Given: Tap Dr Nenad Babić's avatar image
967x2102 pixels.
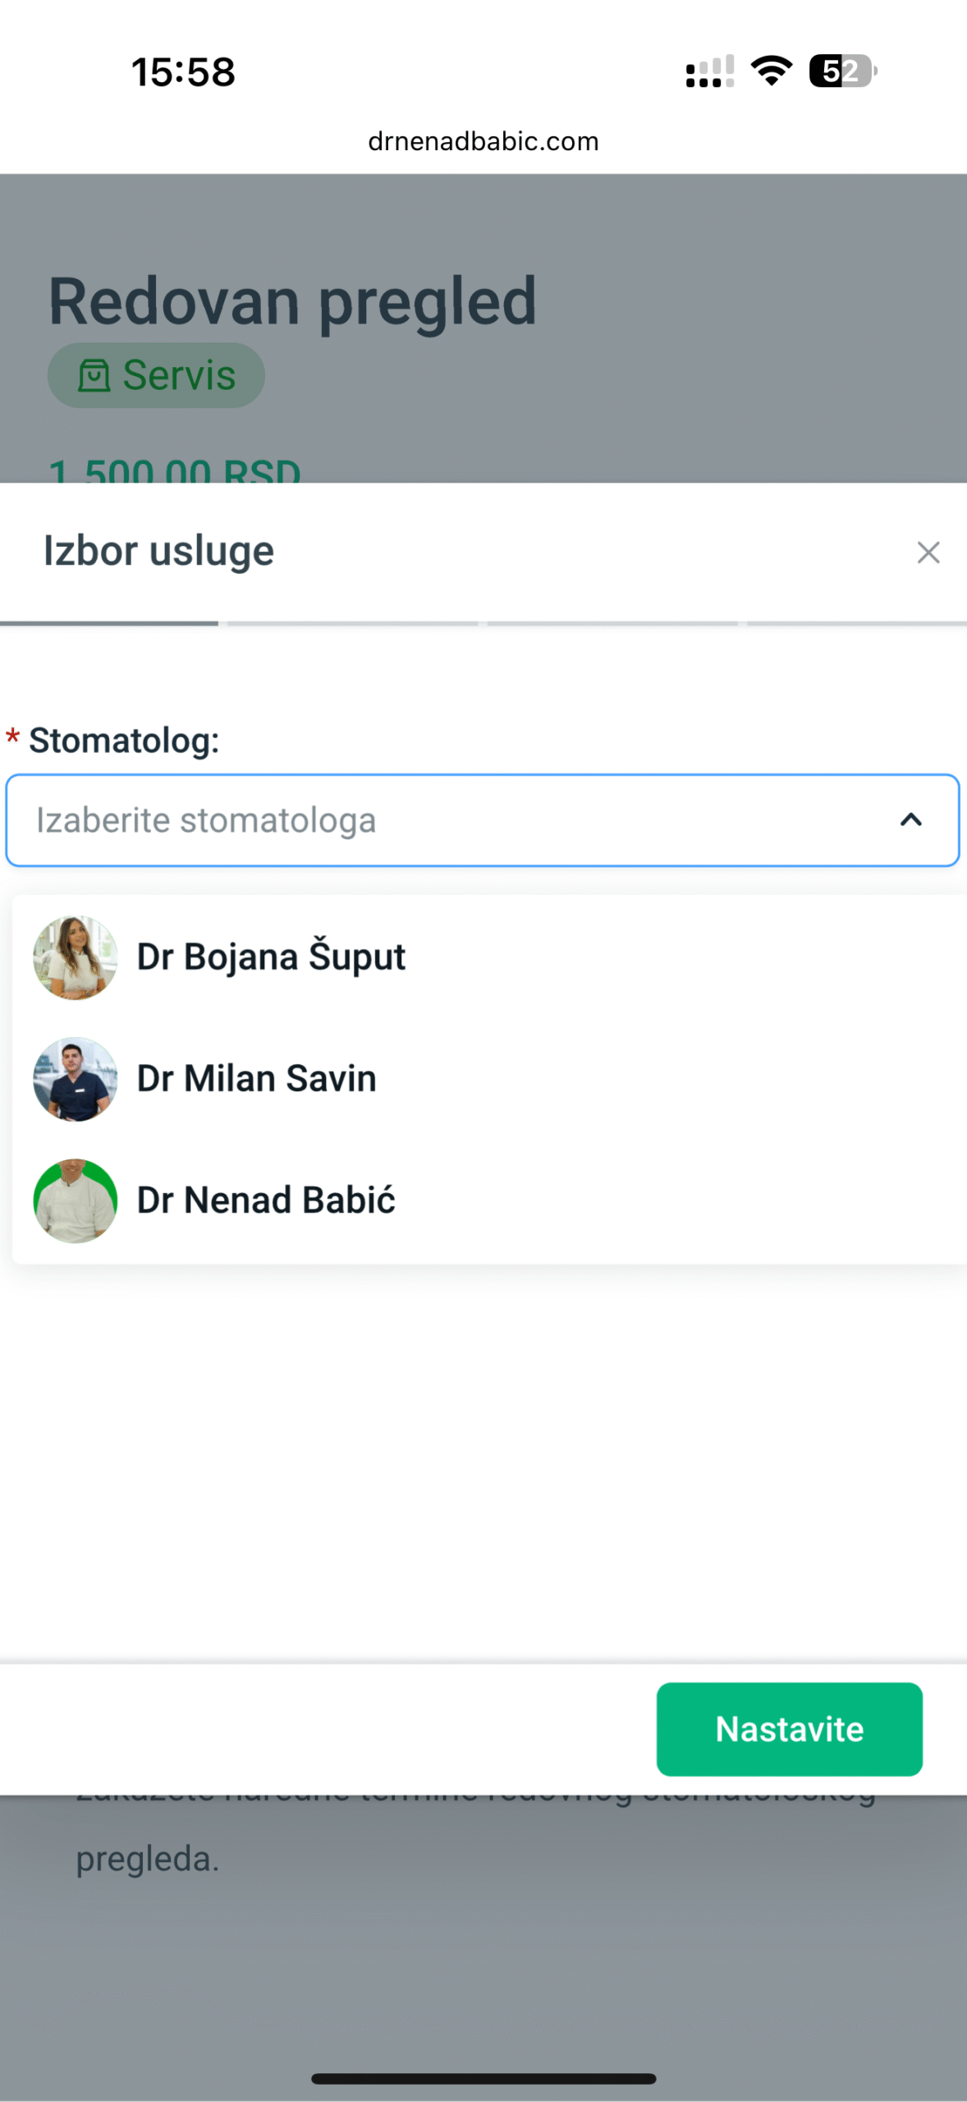Looking at the screenshot, I should pyautogui.click(x=76, y=1200).
